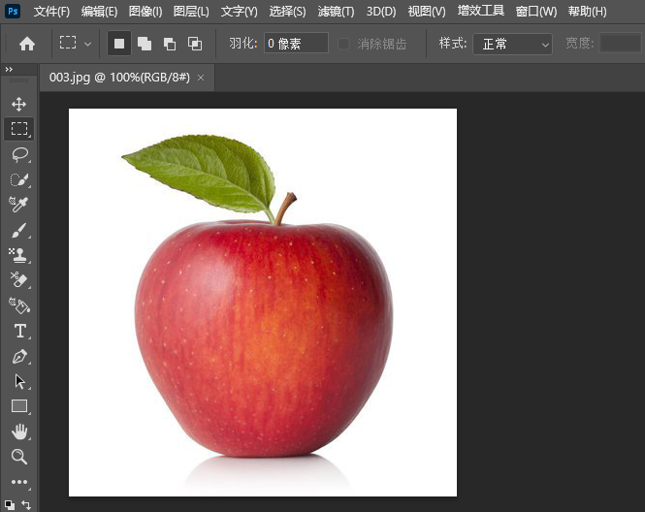Select the Background Eraser tool
Viewport: 645px width, 512px height.
19,280
